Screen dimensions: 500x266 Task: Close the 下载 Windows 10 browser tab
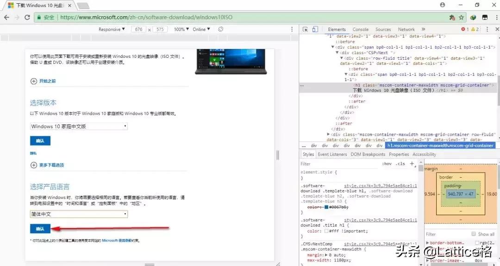click(x=69, y=6)
